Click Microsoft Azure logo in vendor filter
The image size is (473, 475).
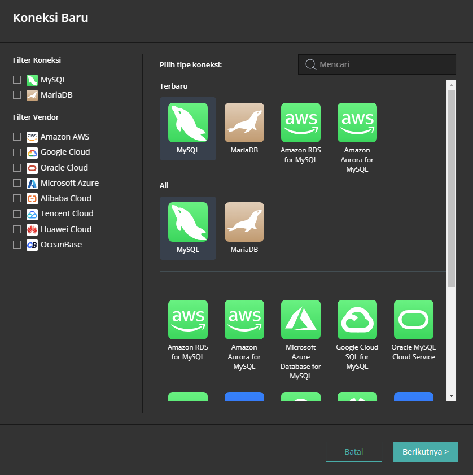[x=32, y=183]
